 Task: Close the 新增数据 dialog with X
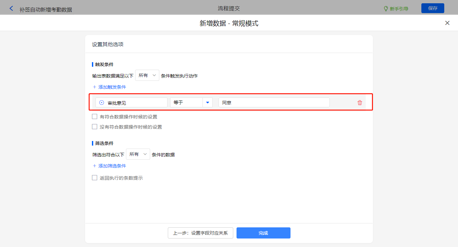point(447,23)
